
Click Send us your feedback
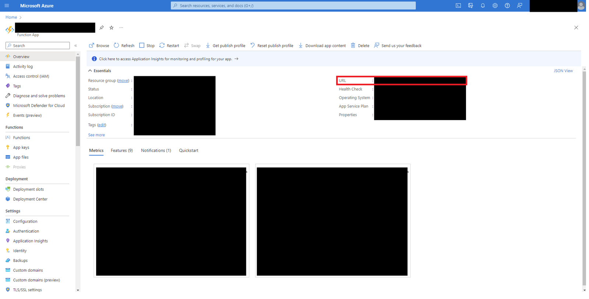[398, 46]
